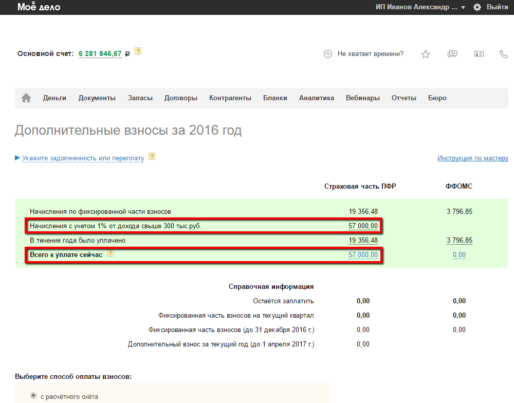
Task: Open the 'Отчеты' menu
Action: pyautogui.click(x=403, y=98)
